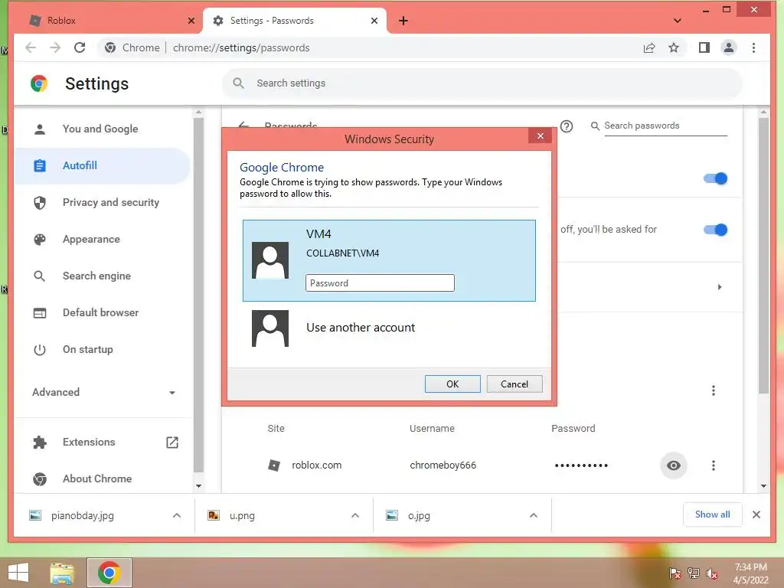Click the Windows password field
Viewport: 784px width, 588px height.
pos(380,283)
